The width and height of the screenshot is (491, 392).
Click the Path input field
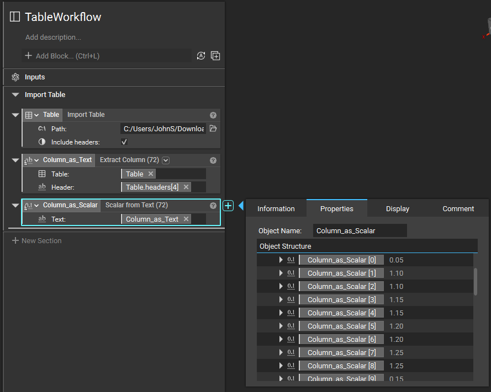pyautogui.click(x=163, y=128)
